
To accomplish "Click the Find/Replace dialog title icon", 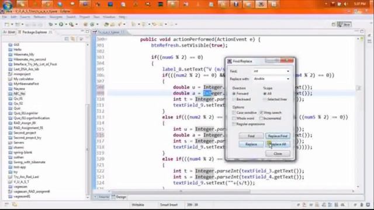I will [x=230, y=61].
